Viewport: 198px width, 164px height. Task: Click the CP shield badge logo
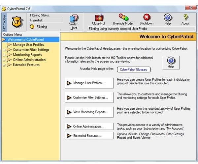click(x=17, y=22)
